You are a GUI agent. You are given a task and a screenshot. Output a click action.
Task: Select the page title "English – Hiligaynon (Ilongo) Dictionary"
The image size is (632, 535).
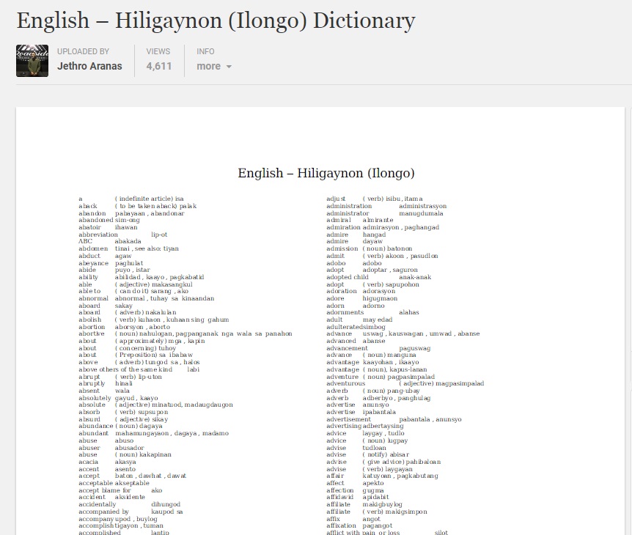[x=214, y=21]
